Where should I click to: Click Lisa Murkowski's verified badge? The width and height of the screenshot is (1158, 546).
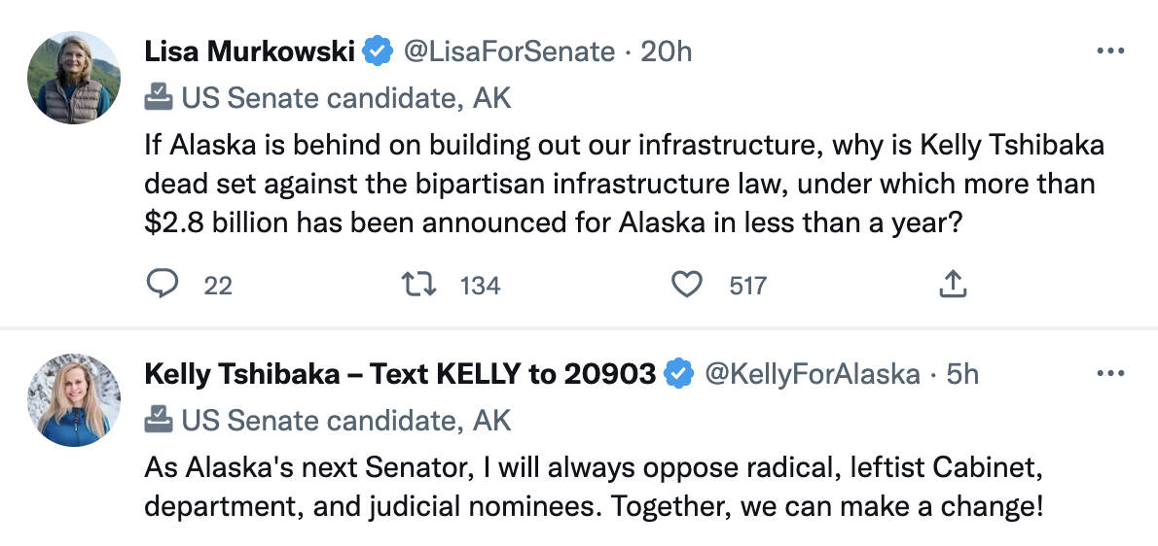point(378,51)
